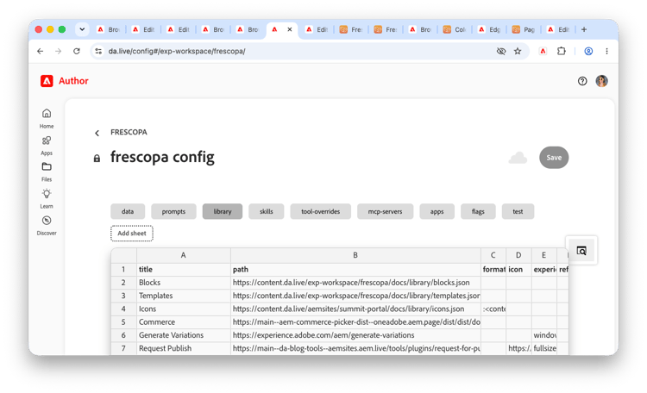The height and width of the screenshot is (393, 647).
Task: Switch to the first Bro browser tab
Action: [109, 29]
